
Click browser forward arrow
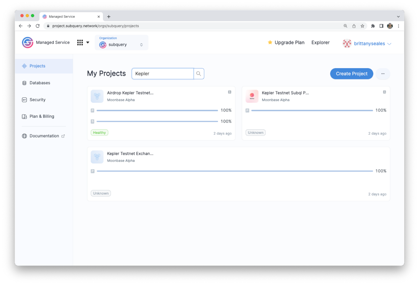coord(29,26)
